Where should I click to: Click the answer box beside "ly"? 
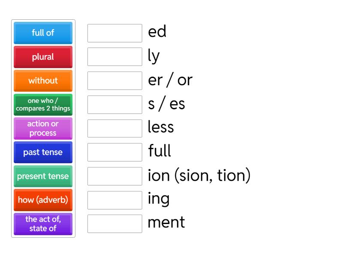114,56
